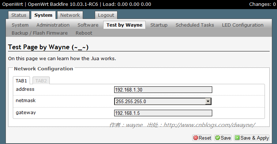Screen dimensions: 277x144
Task: Open the Startup submenu
Action: [x=159, y=25]
